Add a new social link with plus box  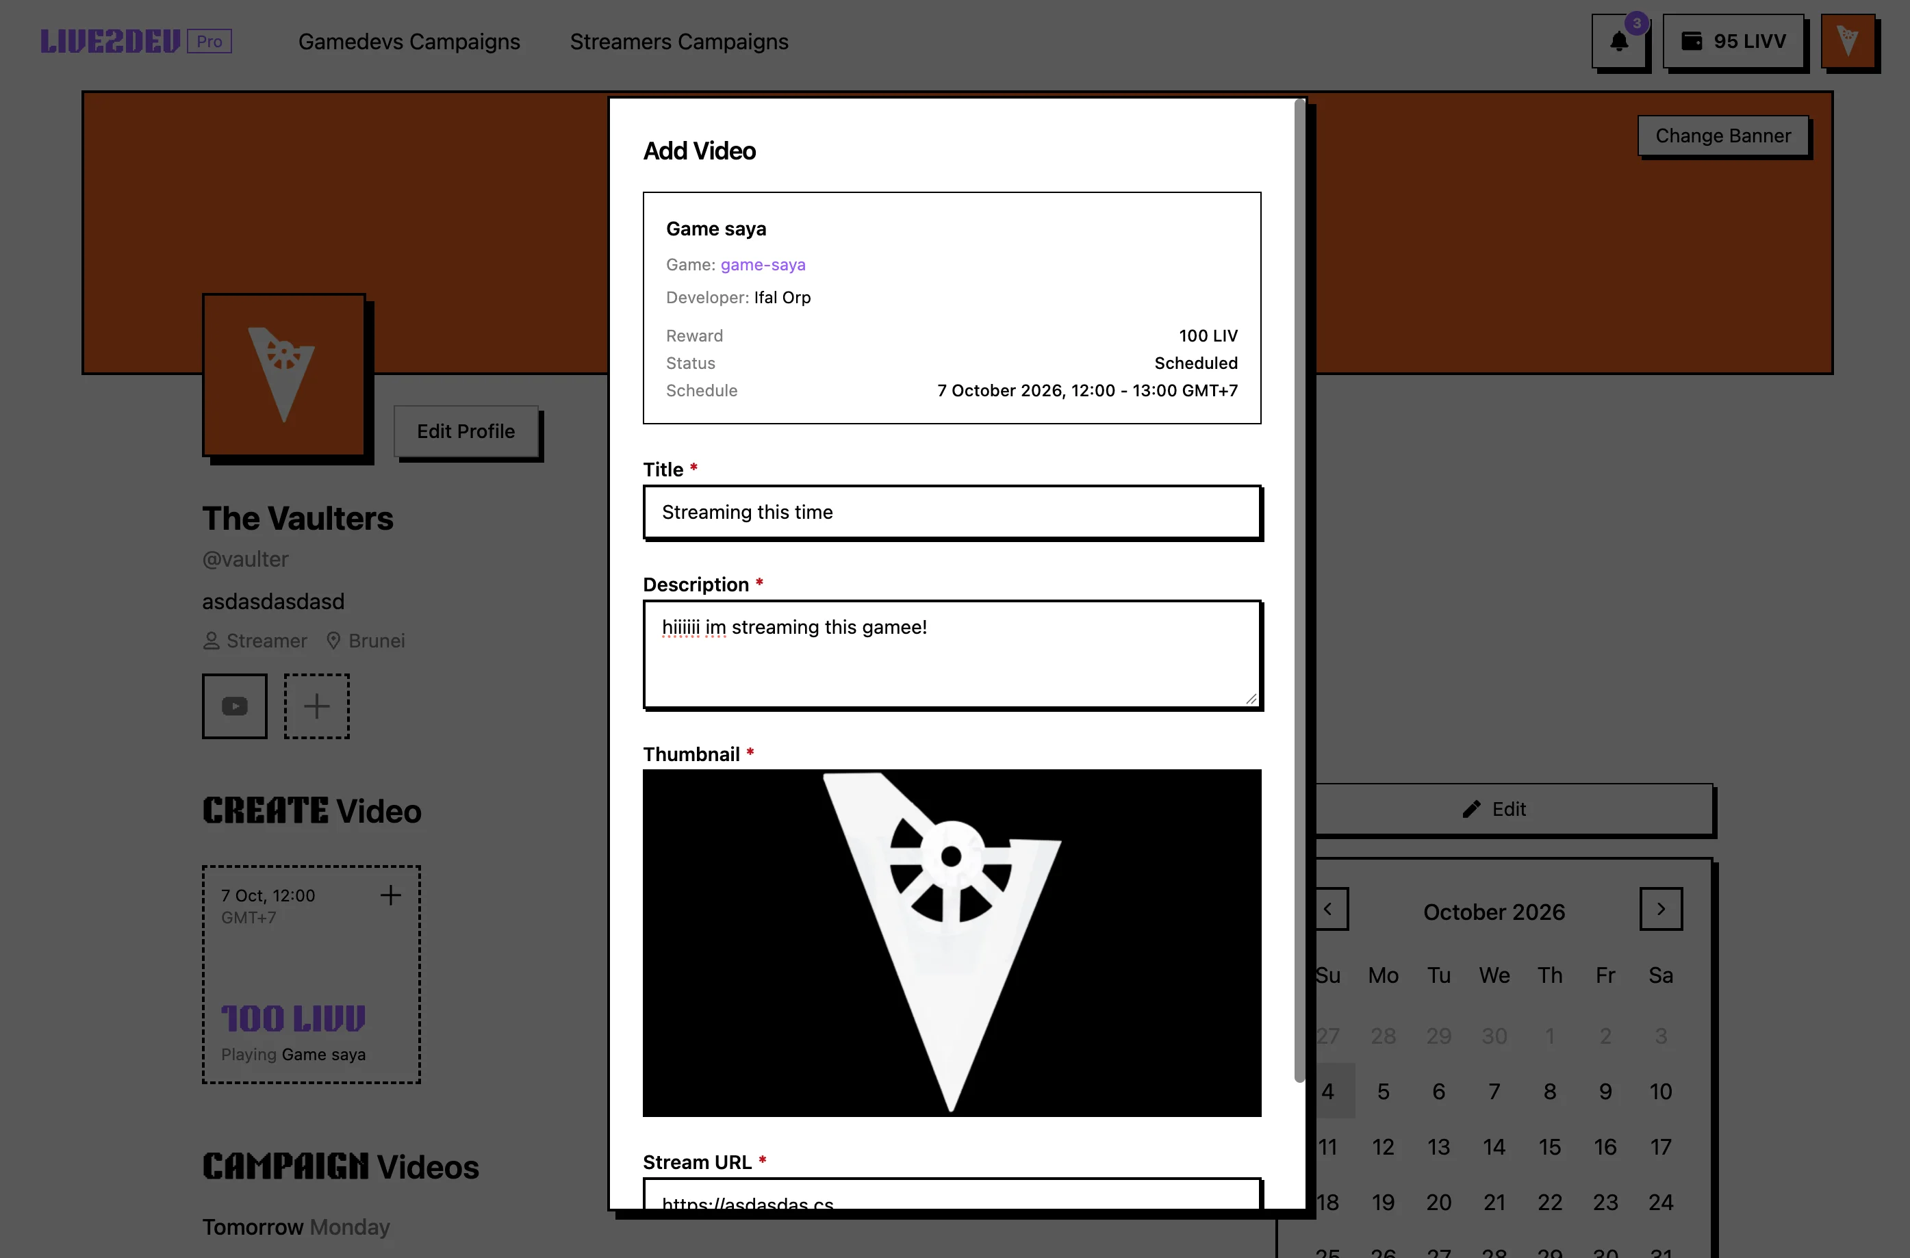click(x=317, y=706)
